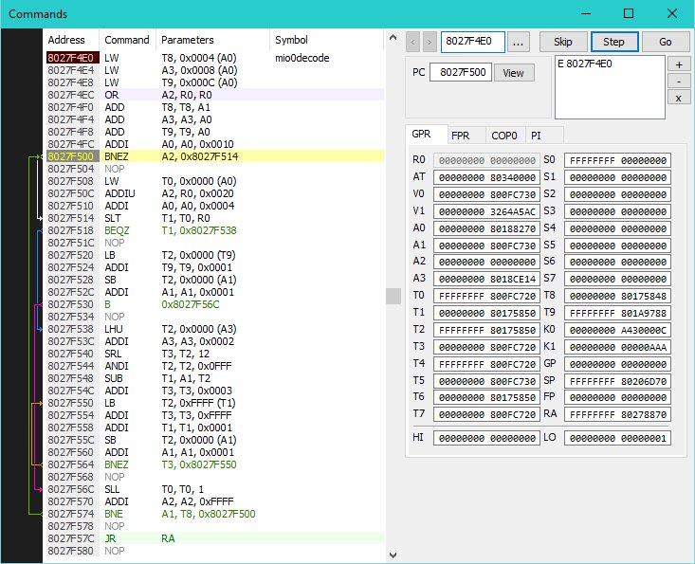Click the ellipsis button beside address field
The image size is (695, 564).
518,42
